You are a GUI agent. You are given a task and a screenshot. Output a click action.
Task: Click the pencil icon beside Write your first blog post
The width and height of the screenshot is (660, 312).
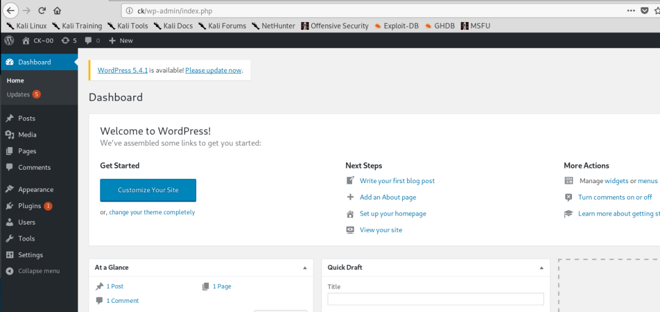[x=350, y=180]
